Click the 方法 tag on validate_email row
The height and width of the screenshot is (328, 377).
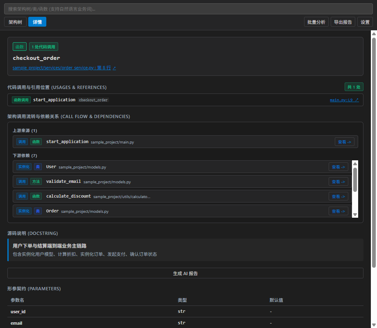click(36, 182)
